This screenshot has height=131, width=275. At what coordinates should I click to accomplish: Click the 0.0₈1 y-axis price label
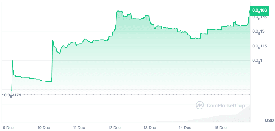(257, 61)
